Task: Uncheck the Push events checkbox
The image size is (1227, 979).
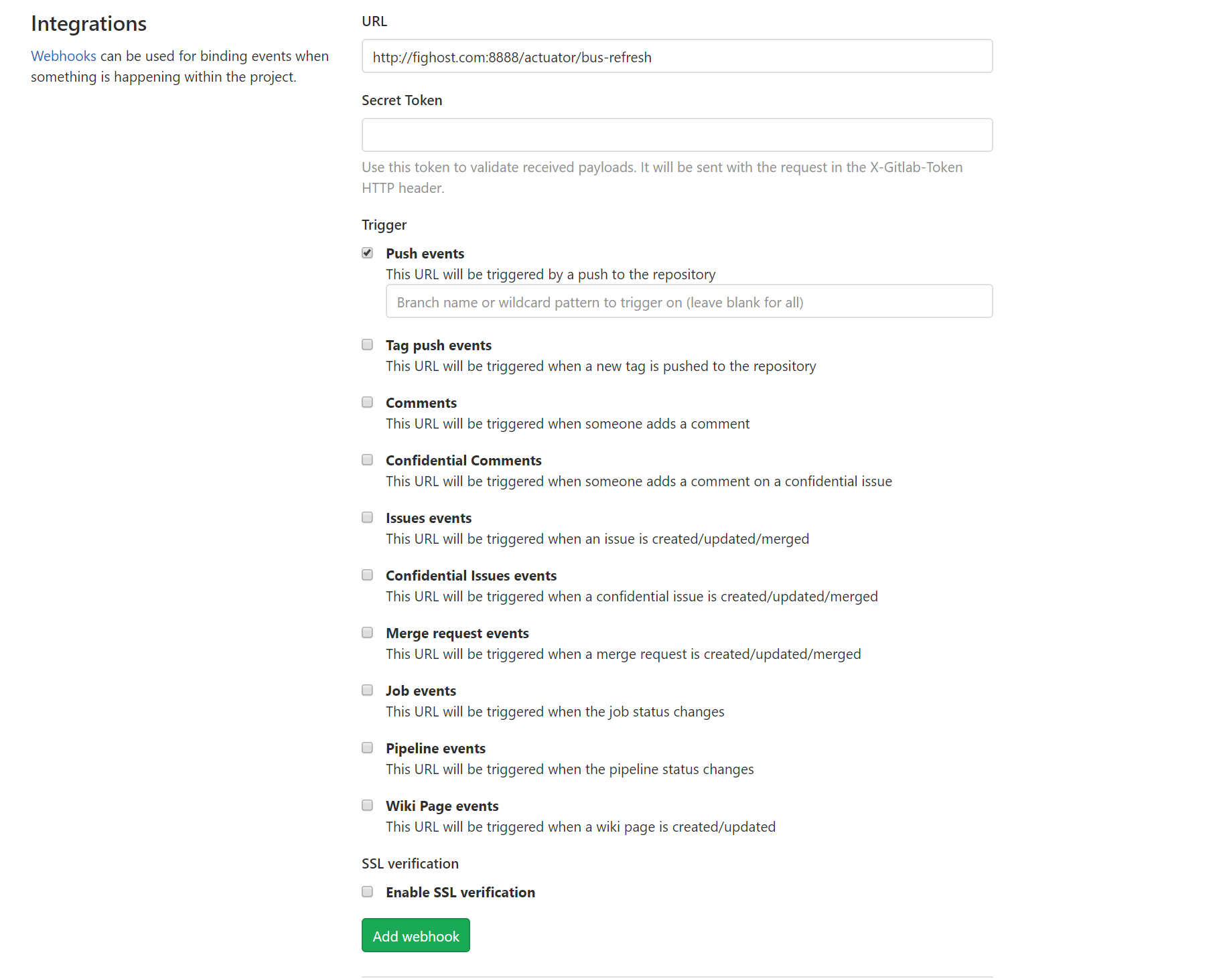Action: point(367,252)
